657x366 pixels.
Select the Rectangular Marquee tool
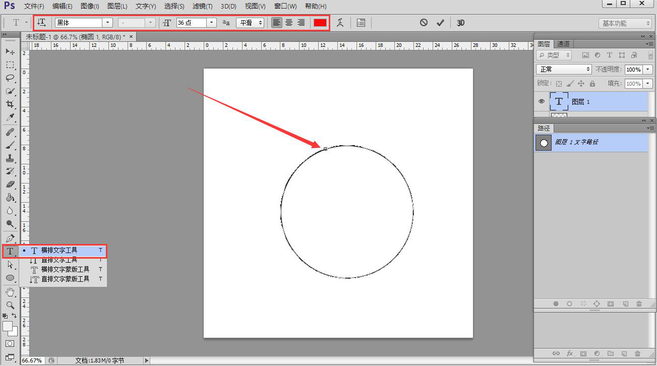click(x=10, y=65)
